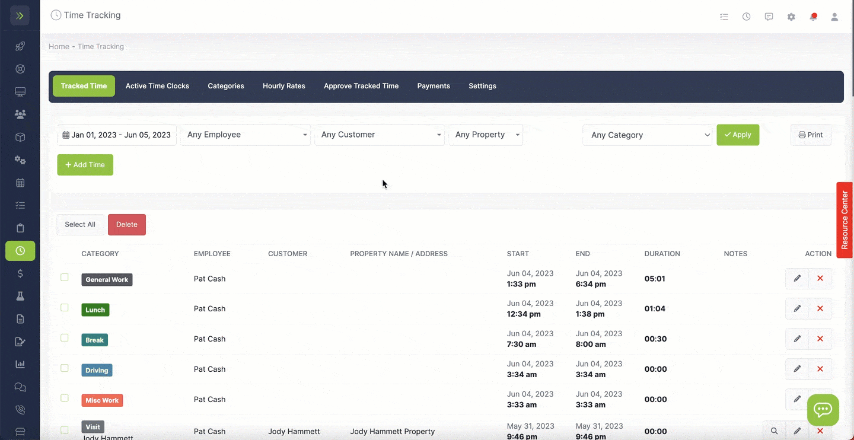The width and height of the screenshot is (854, 440).
Task: Open the dollar sign icon in sidebar
Action: tap(20, 273)
